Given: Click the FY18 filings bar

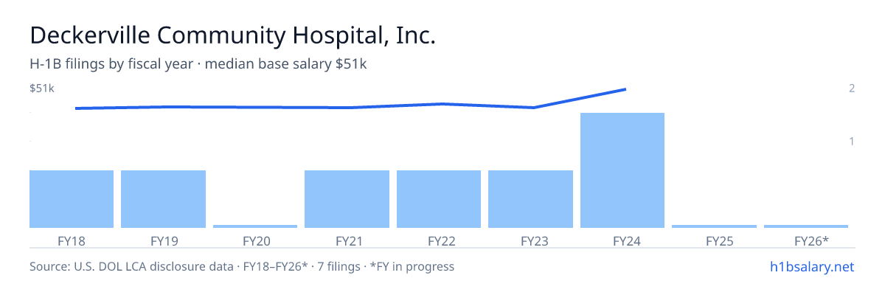Looking at the screenshot, I should (72, 199).
